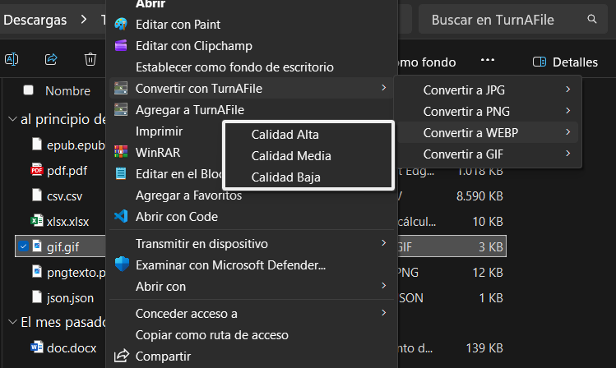This screenshot has height=368, width=616.
Task: Open the Detalles pane button
Action: click(x=564, y=62)
